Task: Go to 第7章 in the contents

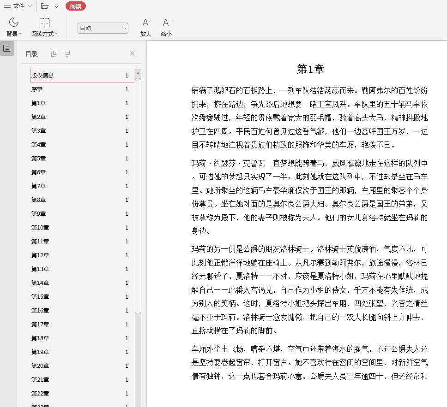Action: click(x=82, y=186)
